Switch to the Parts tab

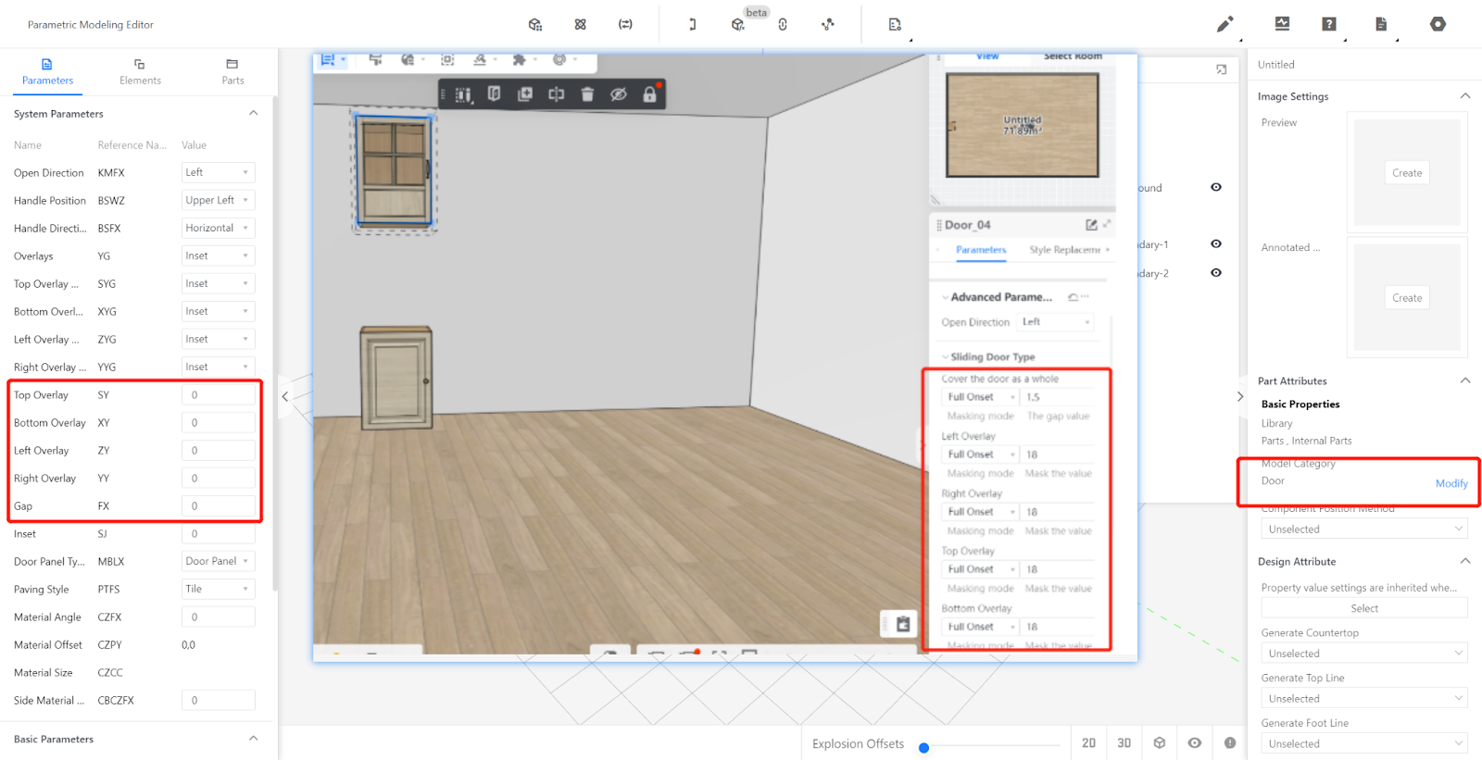[232, 72]
